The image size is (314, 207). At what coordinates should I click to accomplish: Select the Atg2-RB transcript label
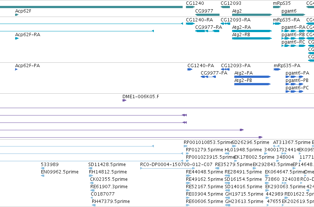pos(241,35)
